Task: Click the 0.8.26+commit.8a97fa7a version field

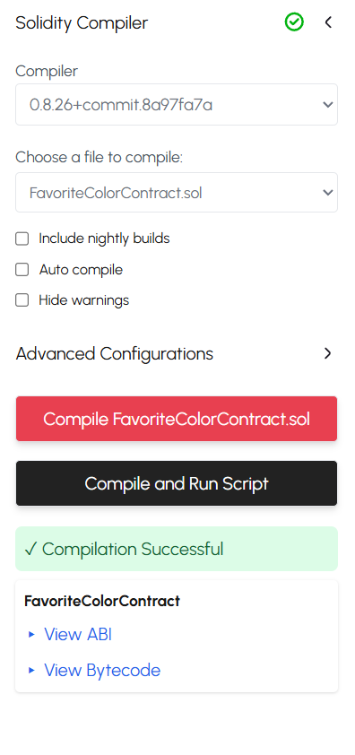Action: [x=177, y=105]
